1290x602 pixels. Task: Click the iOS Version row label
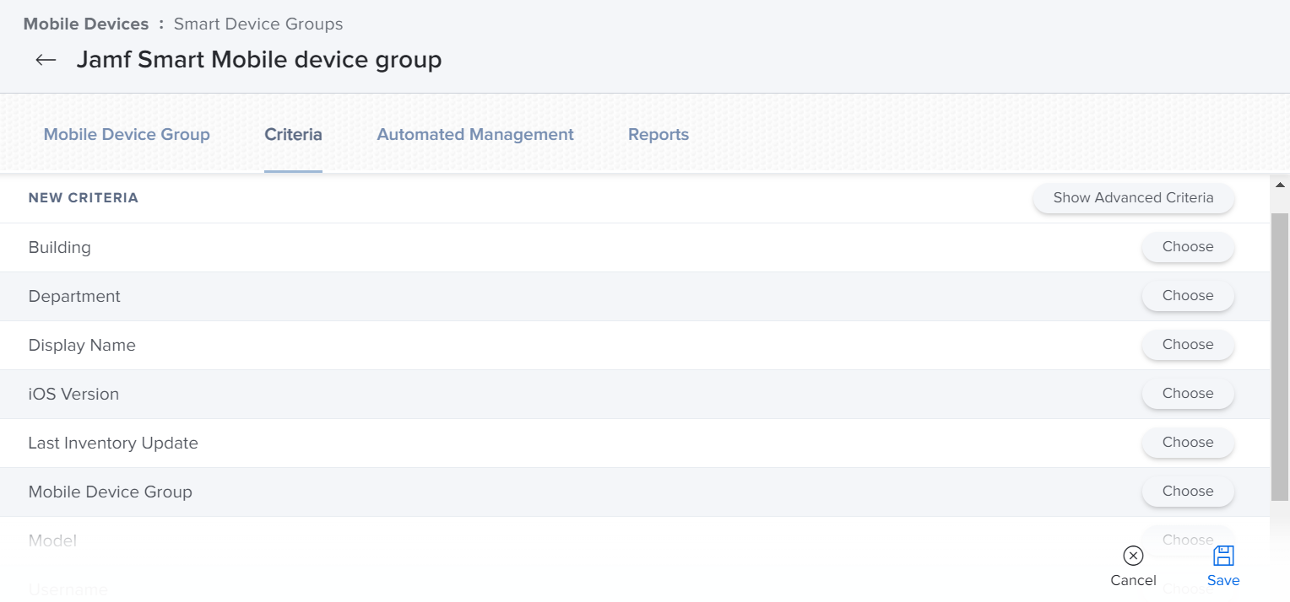point(73,395)
